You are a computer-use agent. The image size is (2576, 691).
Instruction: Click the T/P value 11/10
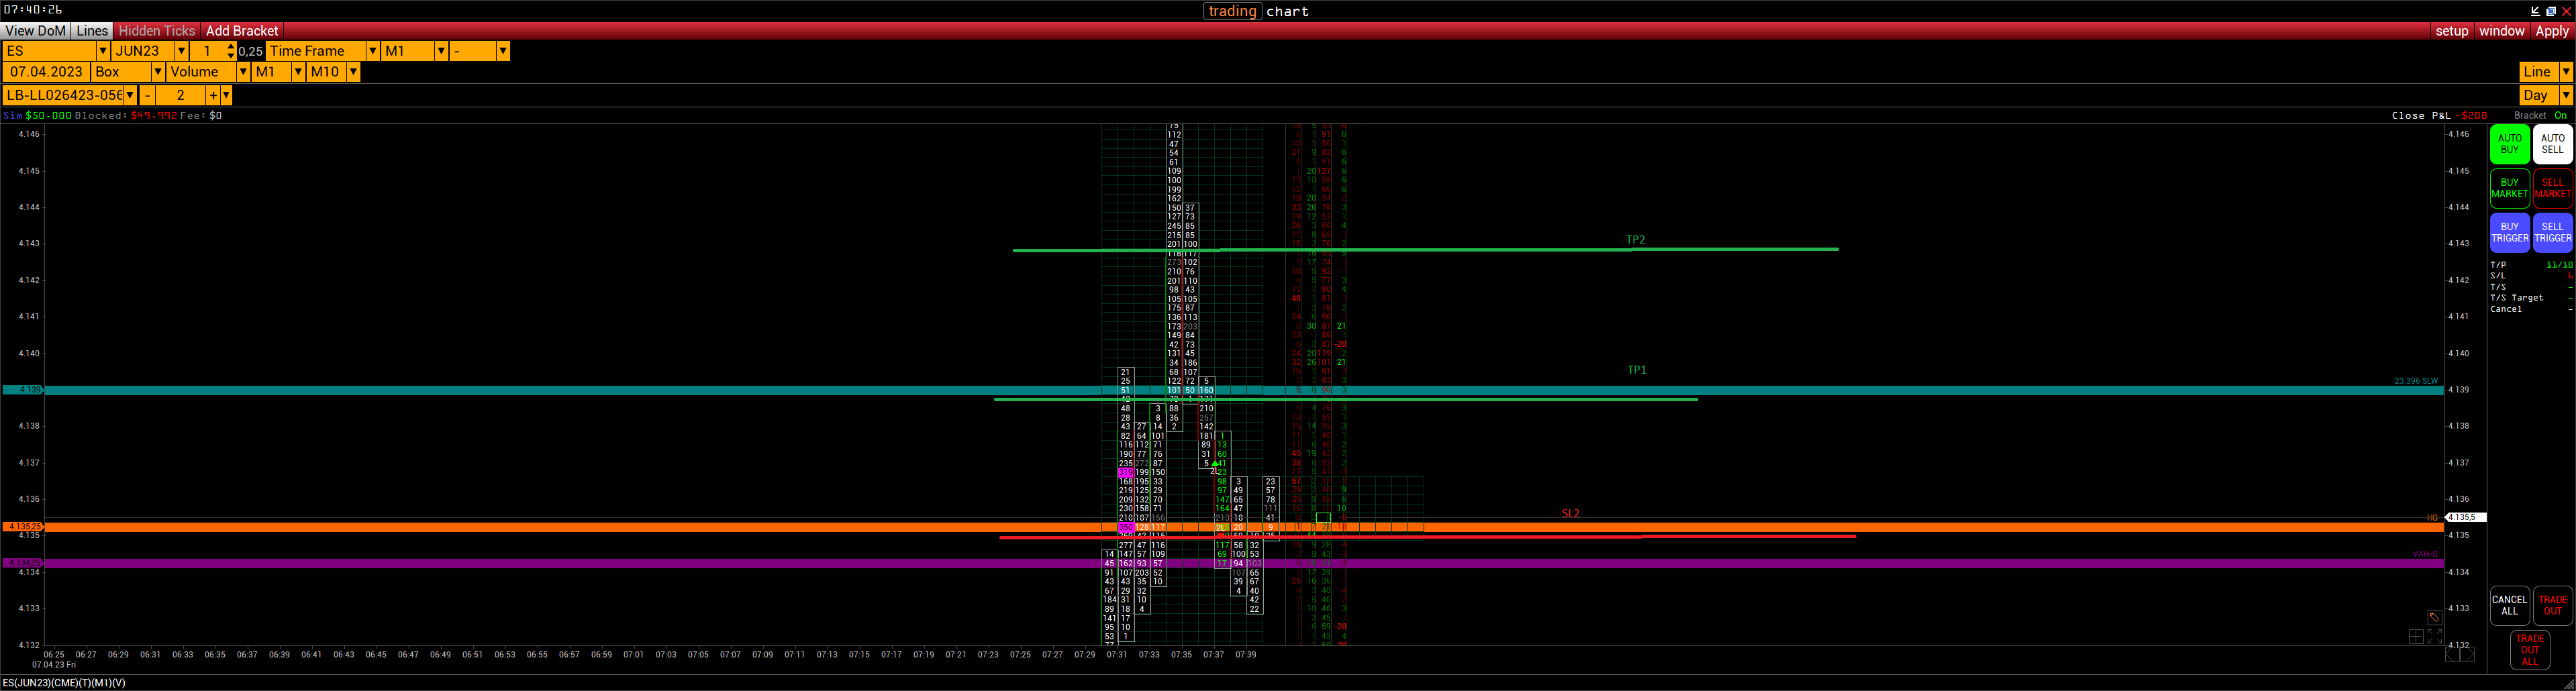2559,265
